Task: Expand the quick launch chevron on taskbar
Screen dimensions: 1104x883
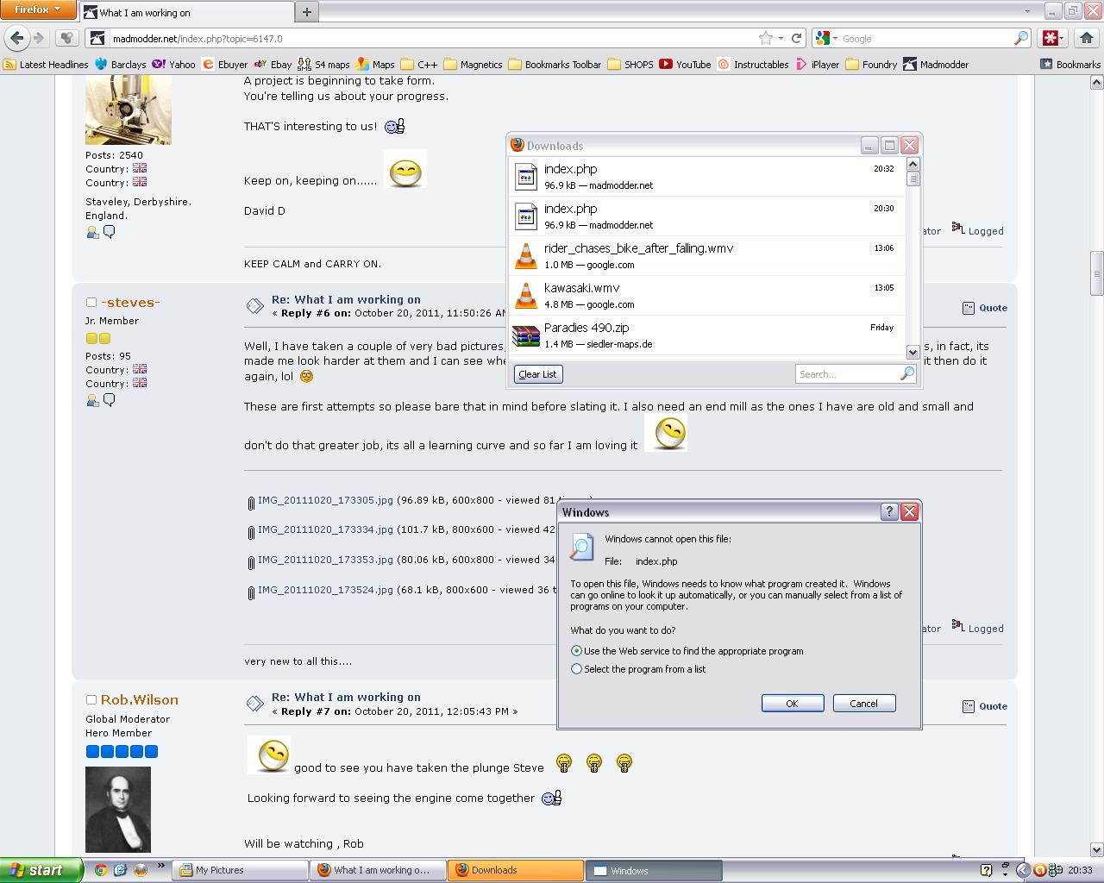Action: point(160,866)
